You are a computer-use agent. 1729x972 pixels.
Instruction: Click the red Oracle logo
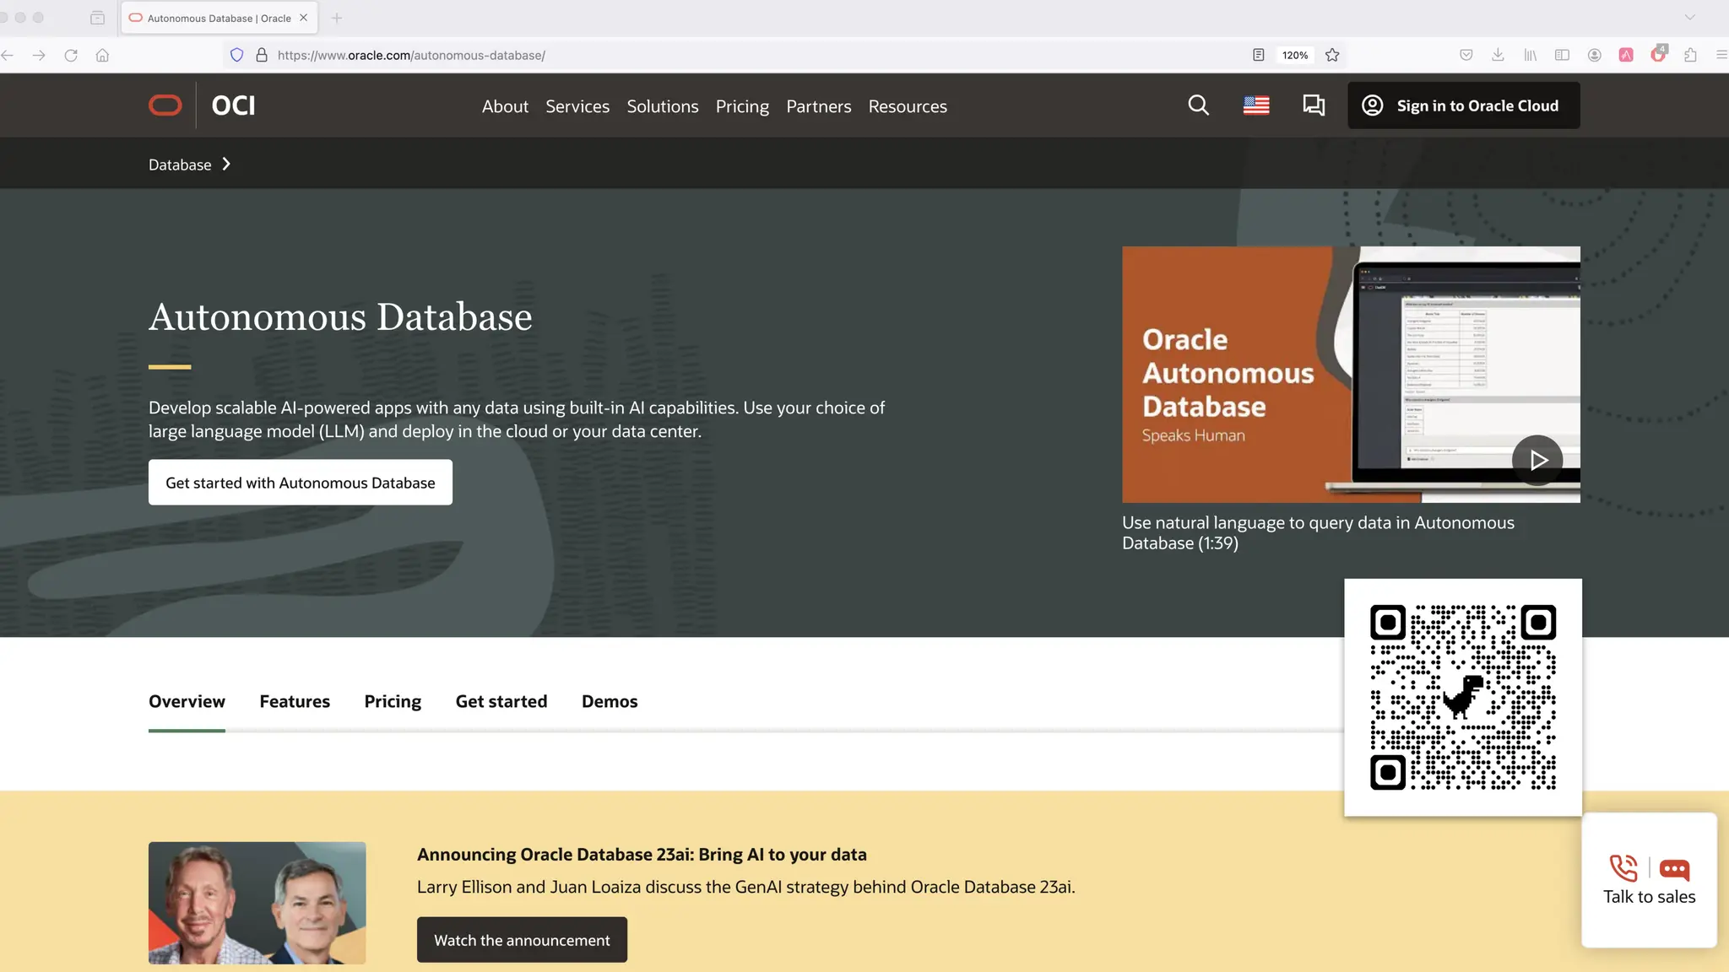[x=165, y=105]
